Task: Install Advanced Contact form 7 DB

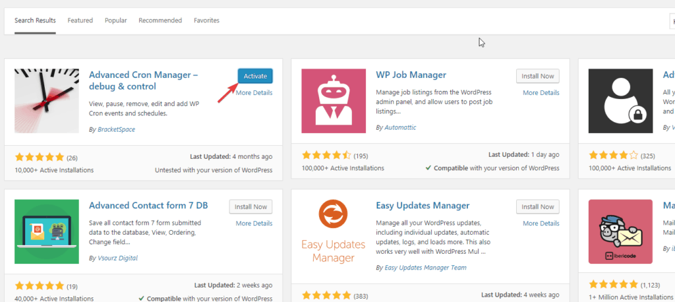Action: (x=250, y=207)
